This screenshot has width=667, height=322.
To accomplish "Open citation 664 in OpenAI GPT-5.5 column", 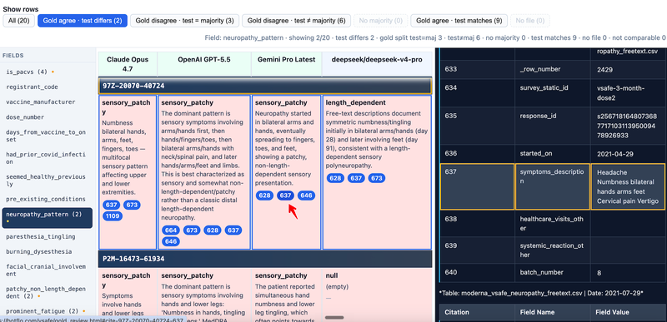I will pos(171,230).
